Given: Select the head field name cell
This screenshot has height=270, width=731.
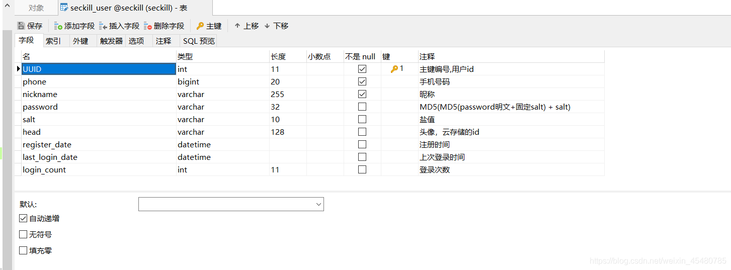Looking at the screenshot, I should pos(99,132).
